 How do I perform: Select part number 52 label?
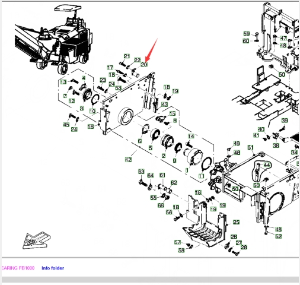(278, 236)
